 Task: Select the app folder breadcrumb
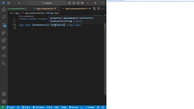click(17, 13)
